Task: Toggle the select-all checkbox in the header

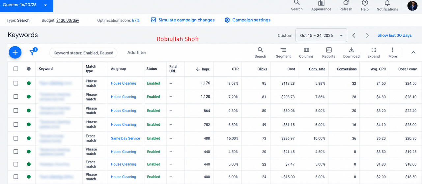Action: click(16, 69)
